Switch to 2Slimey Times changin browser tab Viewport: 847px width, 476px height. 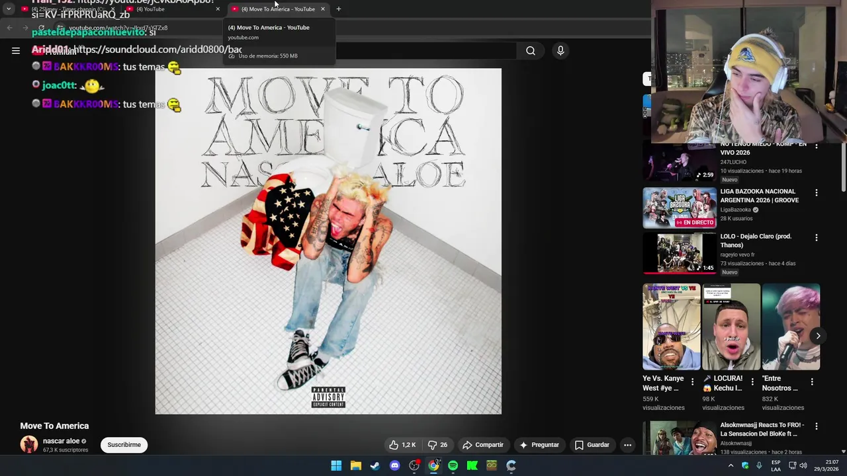[x=67, y=9]
